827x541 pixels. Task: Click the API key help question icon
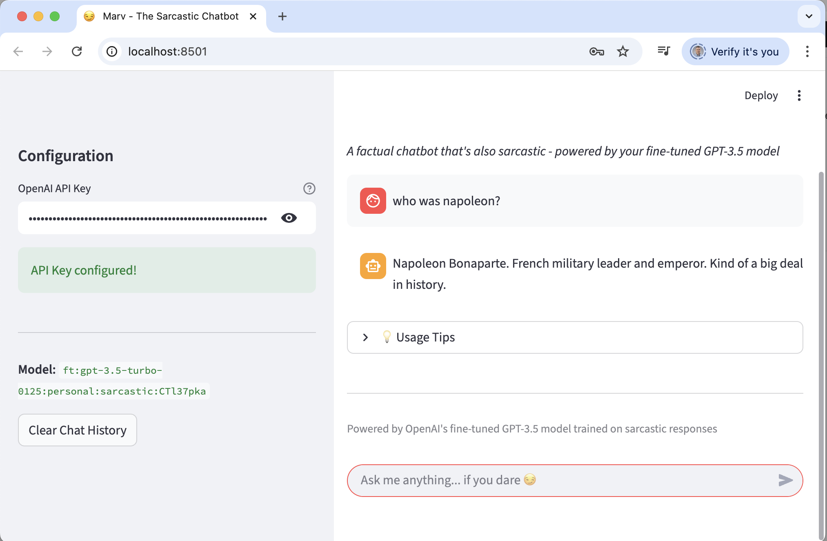point(309,188)
